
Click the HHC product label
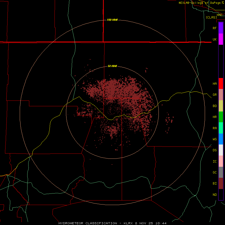(219, 15)
